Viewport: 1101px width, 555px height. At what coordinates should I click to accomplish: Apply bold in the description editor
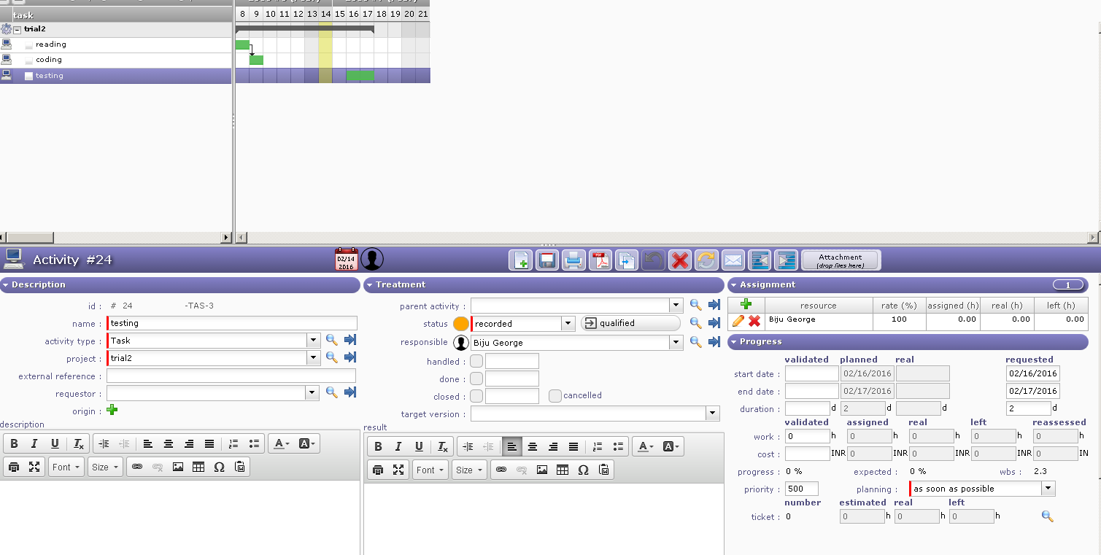[x=14, y=443]
